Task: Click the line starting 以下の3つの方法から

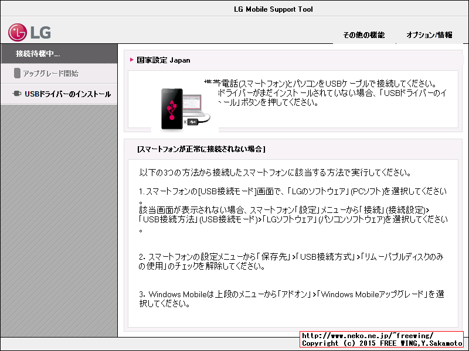Action: (275, 173)
